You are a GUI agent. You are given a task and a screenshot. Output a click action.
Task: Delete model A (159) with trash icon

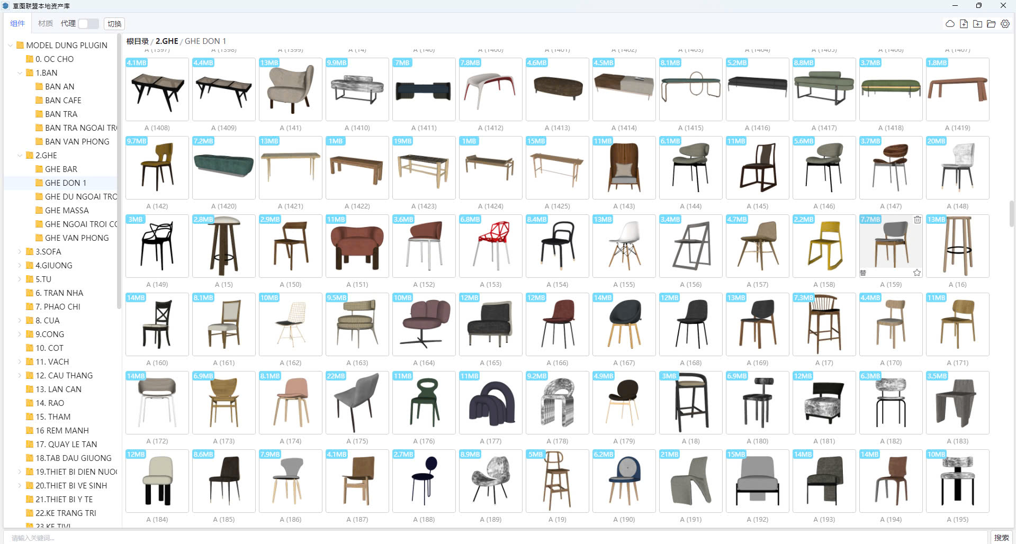tap(917, 220)
